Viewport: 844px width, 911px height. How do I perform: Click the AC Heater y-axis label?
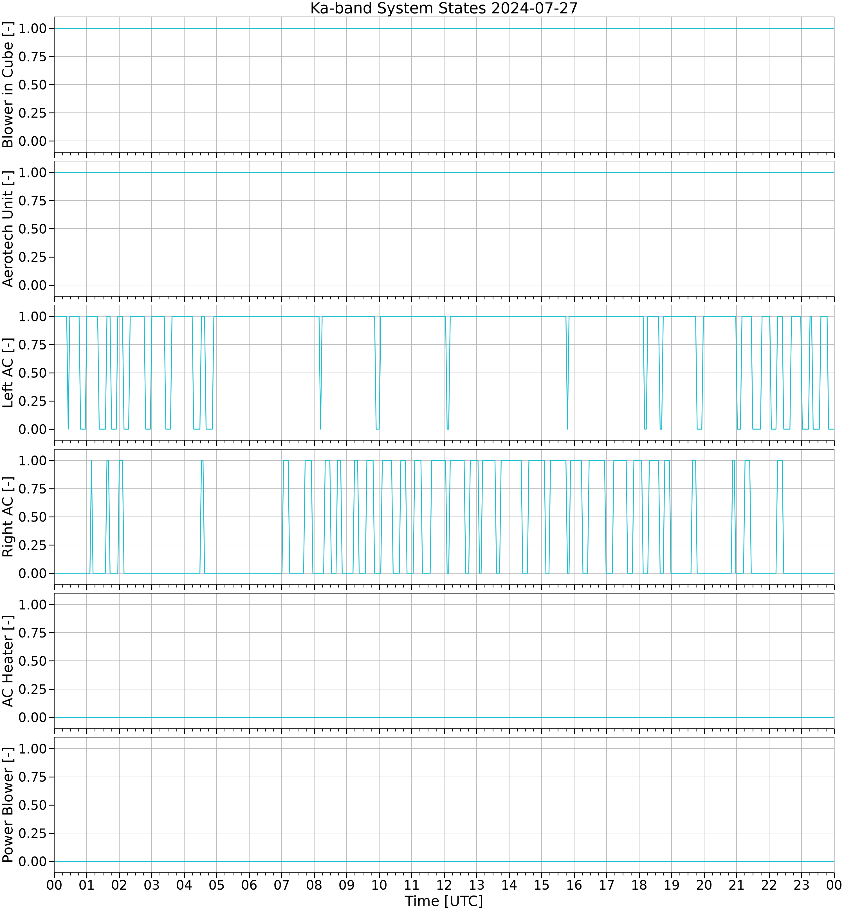click(x=8, y=661)
